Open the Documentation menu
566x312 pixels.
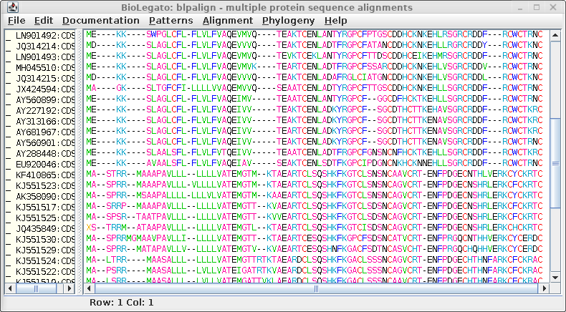click(x=100, y=21)
